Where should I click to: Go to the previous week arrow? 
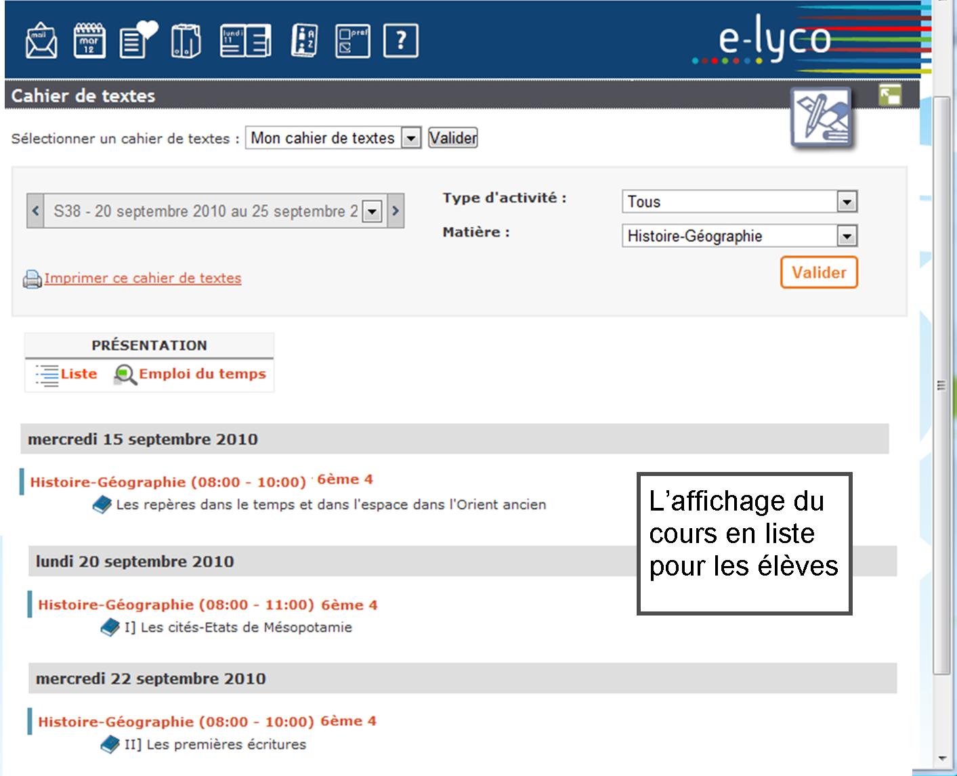(x=35, y=211)
